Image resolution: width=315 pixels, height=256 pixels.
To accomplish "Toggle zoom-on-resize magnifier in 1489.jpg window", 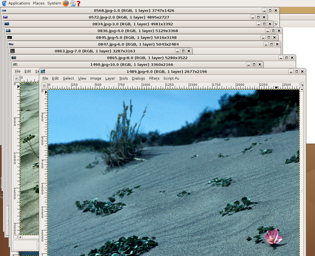I will pos(302,85).
